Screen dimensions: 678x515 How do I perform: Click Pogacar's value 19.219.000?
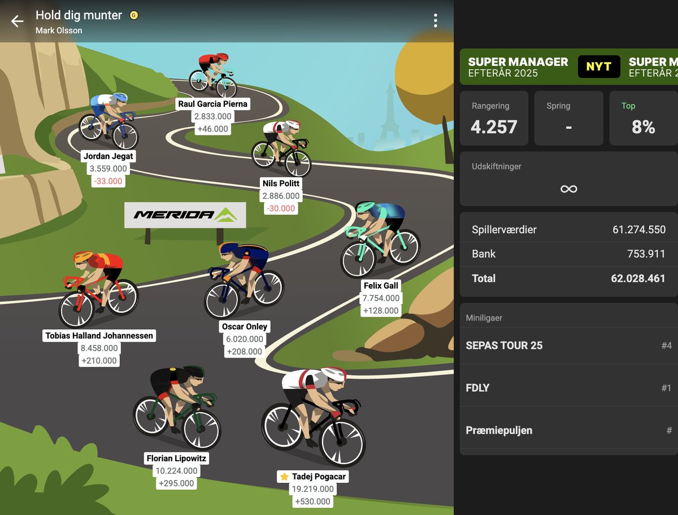click(312, 489)
